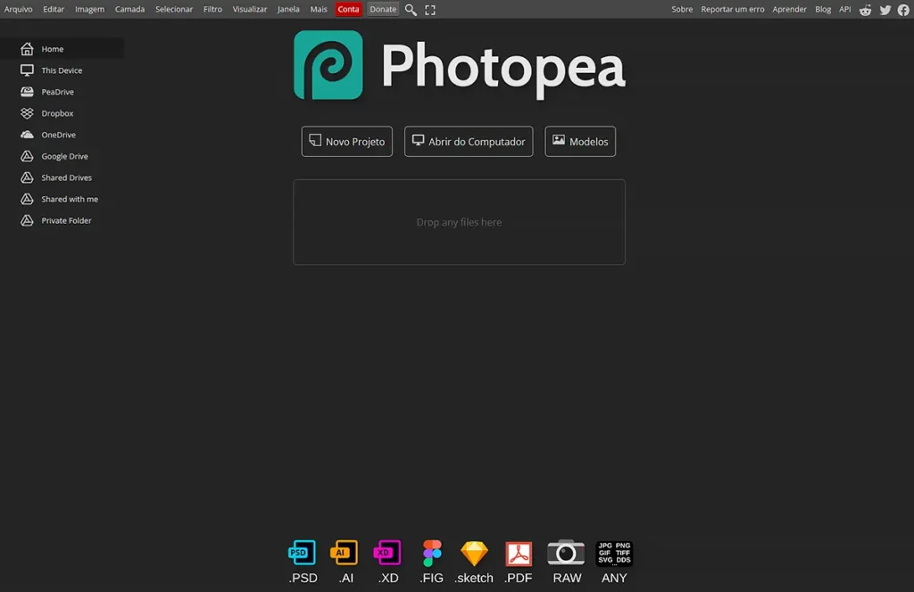
Task: Open Shared with me in the sidebar
Action: coord(62,199)
